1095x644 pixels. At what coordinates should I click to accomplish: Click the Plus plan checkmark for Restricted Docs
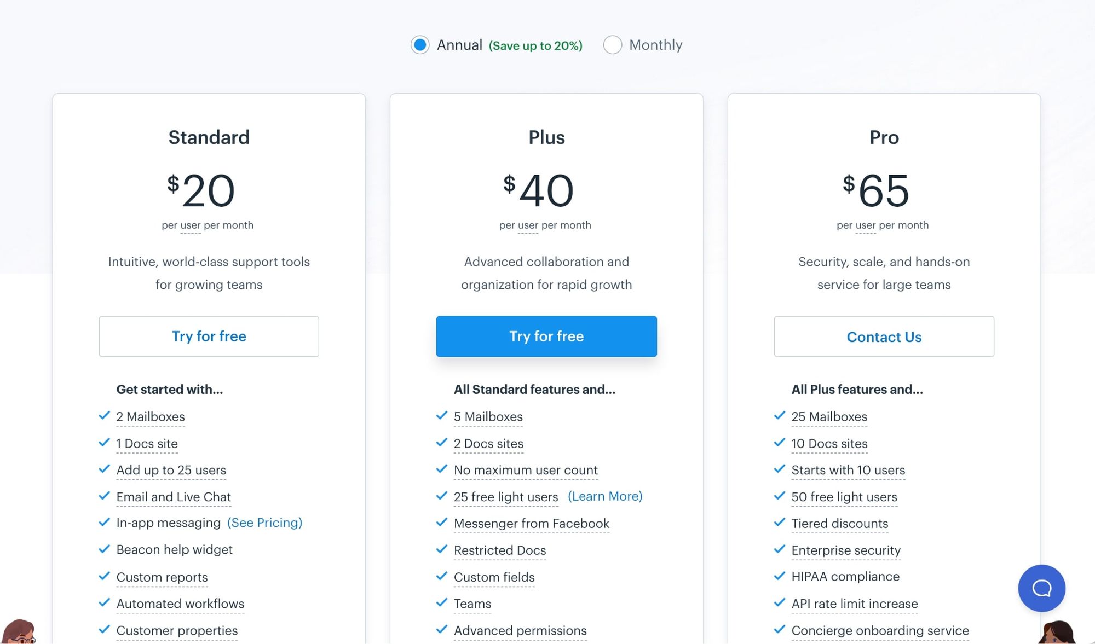tap(442, 549)
